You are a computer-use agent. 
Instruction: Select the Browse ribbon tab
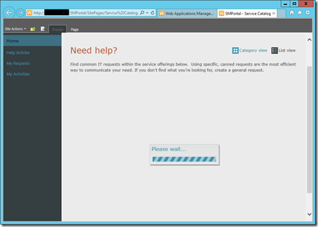tap(57, 29)
